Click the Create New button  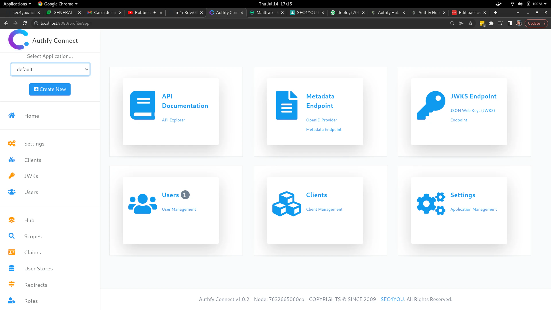coord(50,89)
